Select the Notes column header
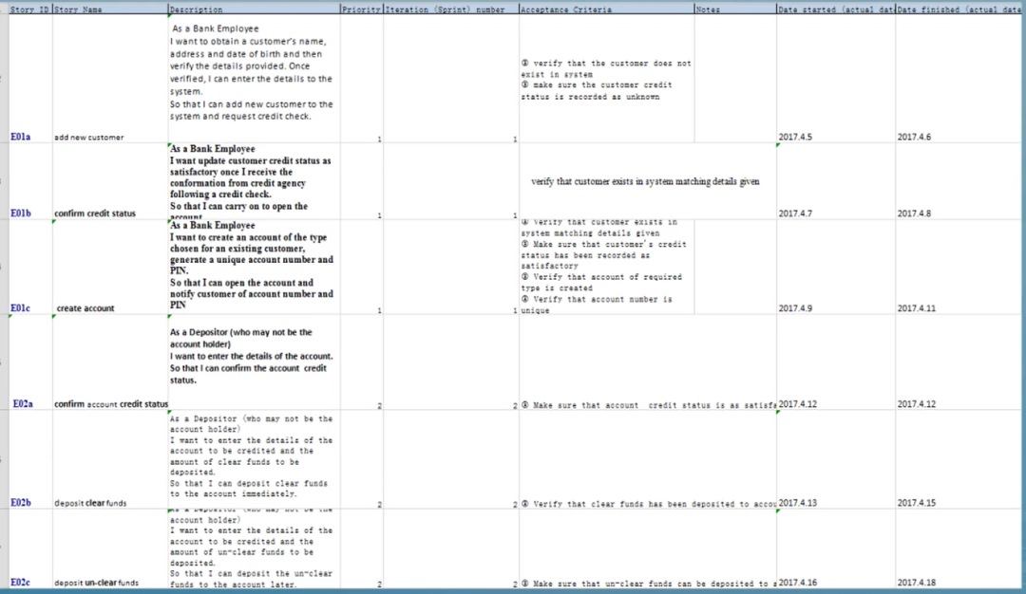The height and width of the screenshot is (594, 1026). point(735,9)
